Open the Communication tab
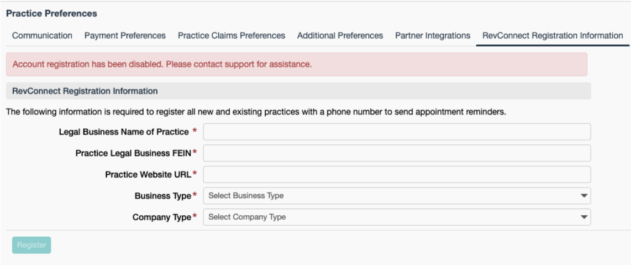The image size is (631, 265). (x=42, y=35)
